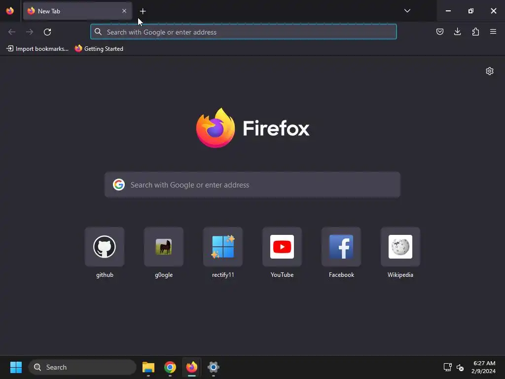505x379 pixels.
Task: Switch to Chrome in the taskbar
Action: click(170, 367)
